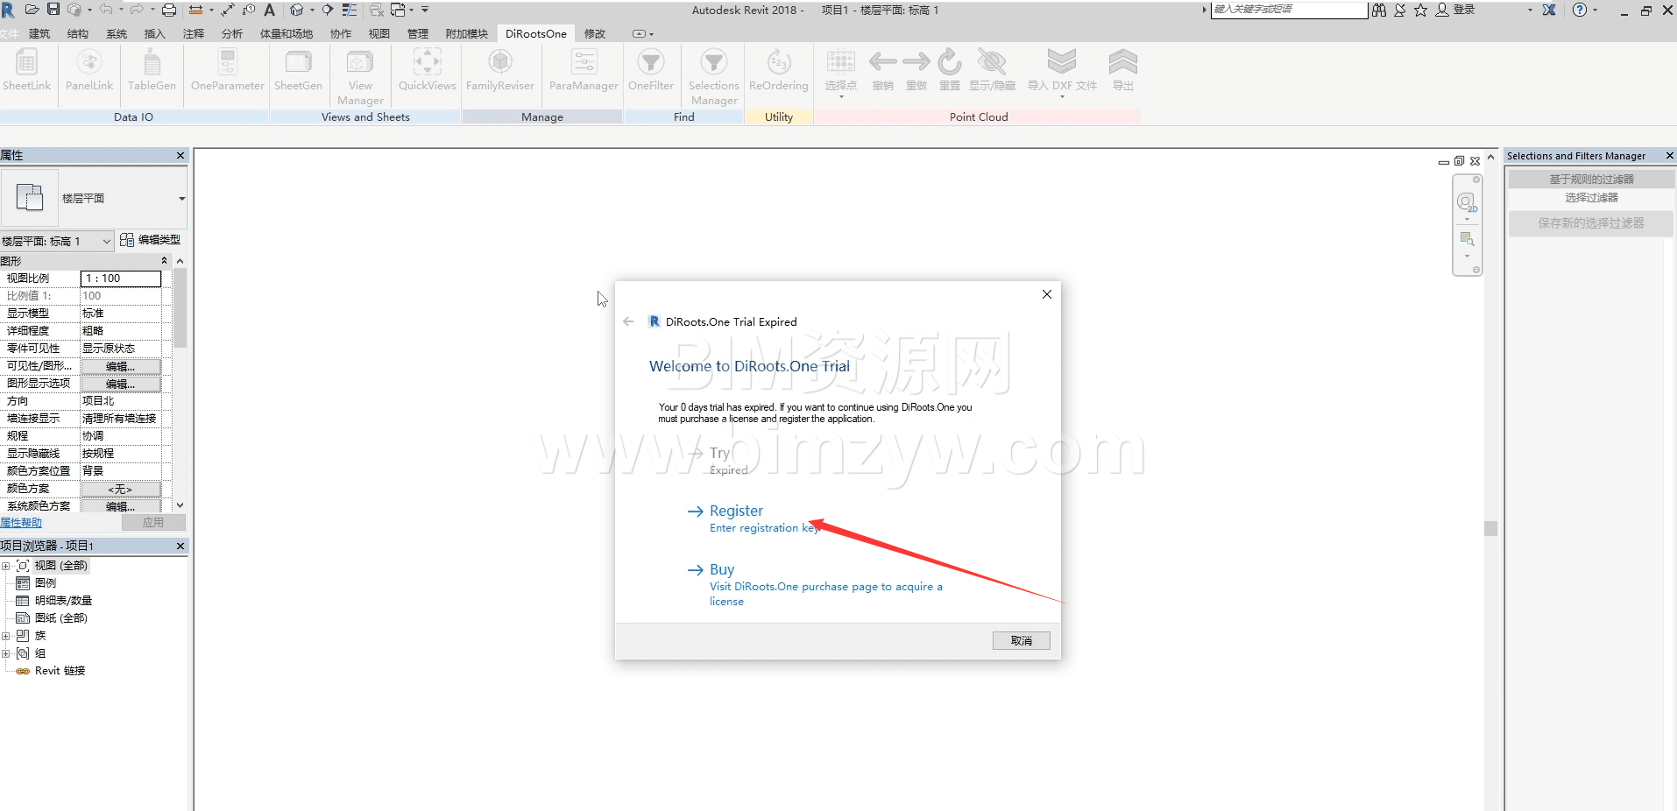
Task: Click 导入 DXF 文件 import icon
Action: (1062, 72)
